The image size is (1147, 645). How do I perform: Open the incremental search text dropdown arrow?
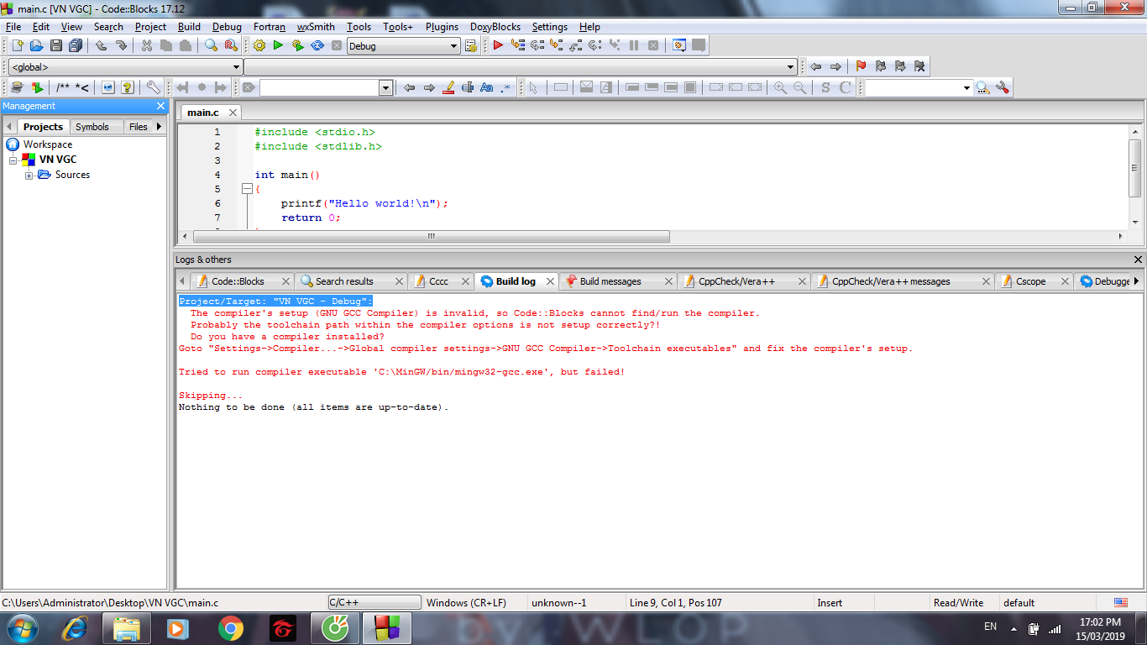pyautogui.click(x=386, y=87)
